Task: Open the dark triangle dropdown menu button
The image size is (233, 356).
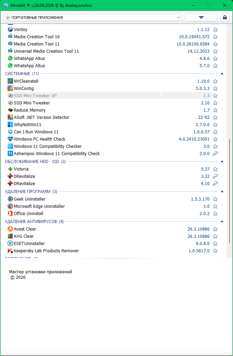Action: [x=201, y=17]
